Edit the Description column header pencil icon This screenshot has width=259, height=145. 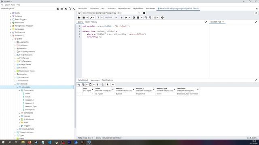pos(198,89)
